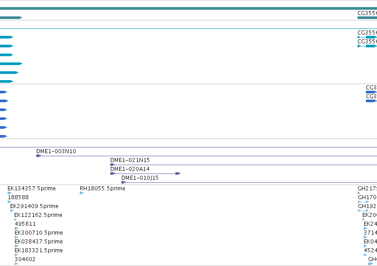Select the 495811 EST label

25,224
